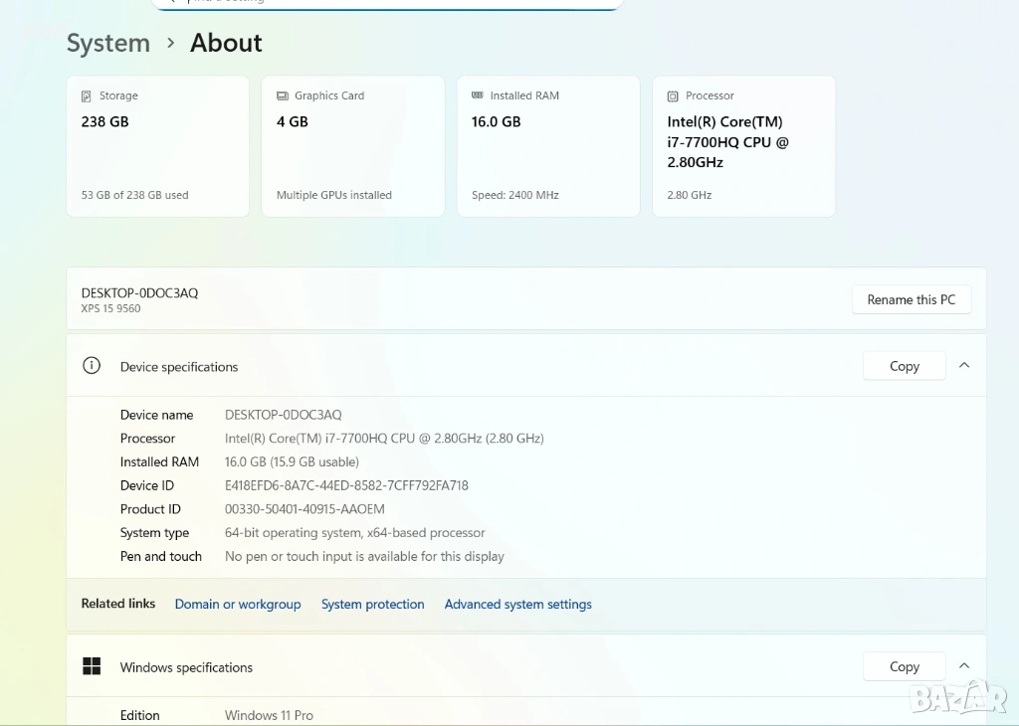
Task: Click the 53 GB of 238 GB used text
Action: pos(134,195)
